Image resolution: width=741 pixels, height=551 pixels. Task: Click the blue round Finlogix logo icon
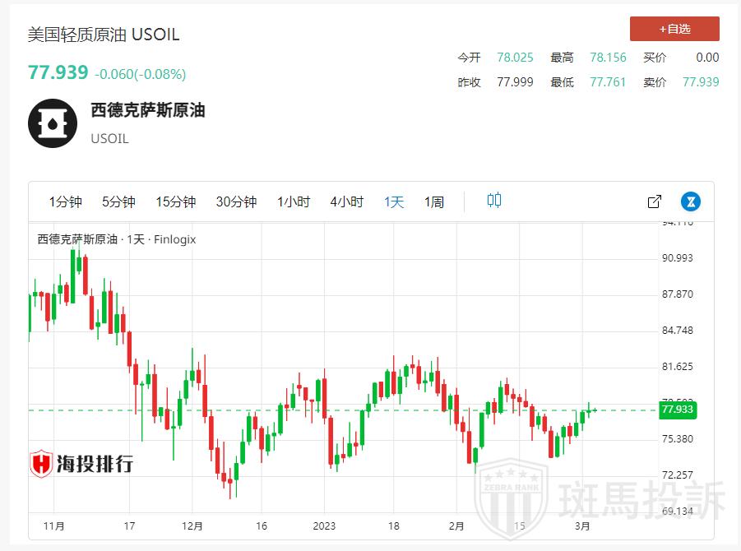(691, 201)
